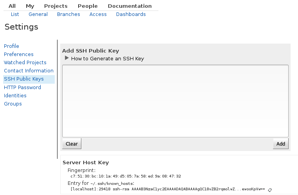Clear the SSH key text area
This screenshot has height=195, width=298.
pyautogui.click(x=72, y=144)
